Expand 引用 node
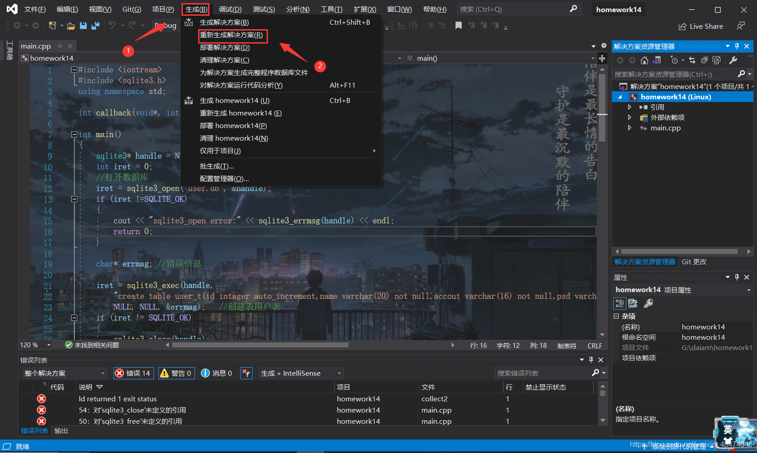 coord(630,107)
